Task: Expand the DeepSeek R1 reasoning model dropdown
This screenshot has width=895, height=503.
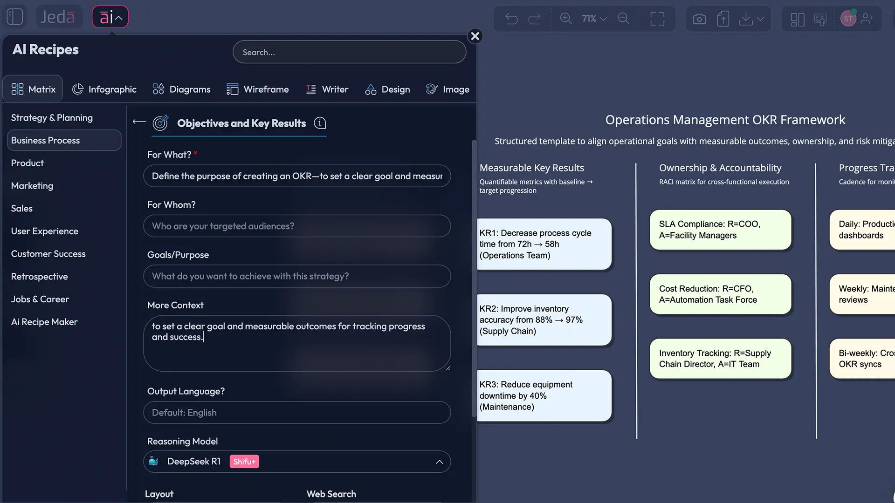Action: (x=439, y=462)
